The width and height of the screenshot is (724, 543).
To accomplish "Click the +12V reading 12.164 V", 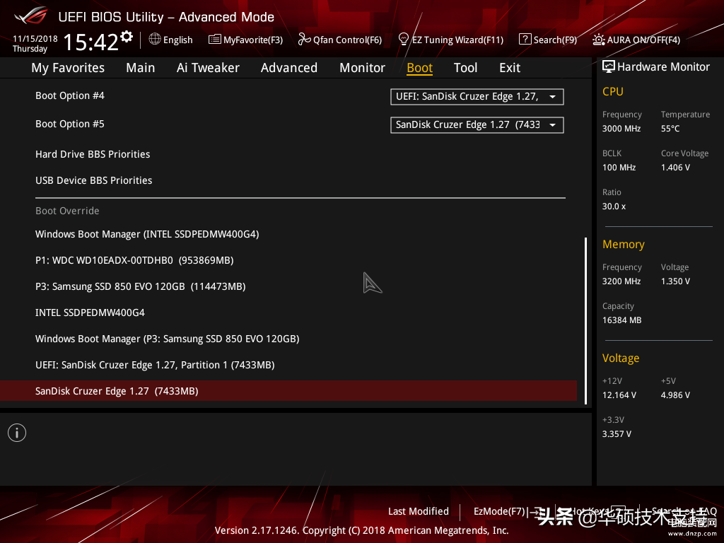I will tap(619, 395).
